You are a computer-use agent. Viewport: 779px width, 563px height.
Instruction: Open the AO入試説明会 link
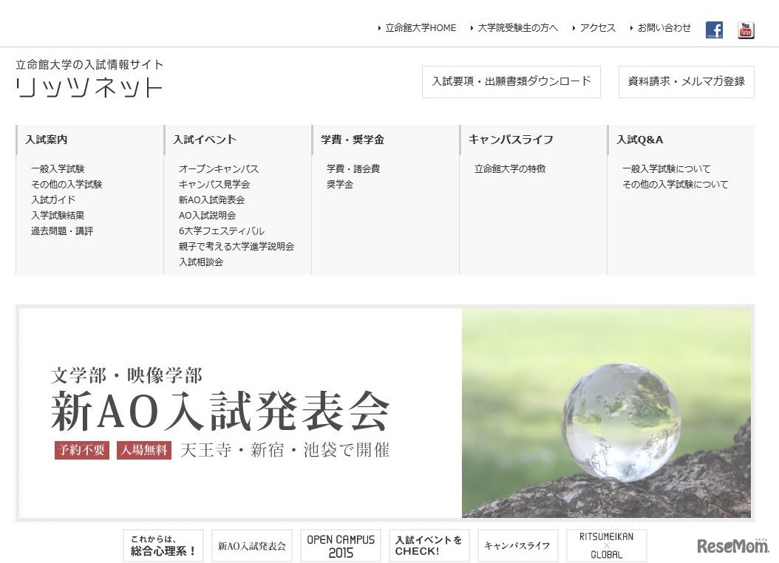tap(207, 215)
